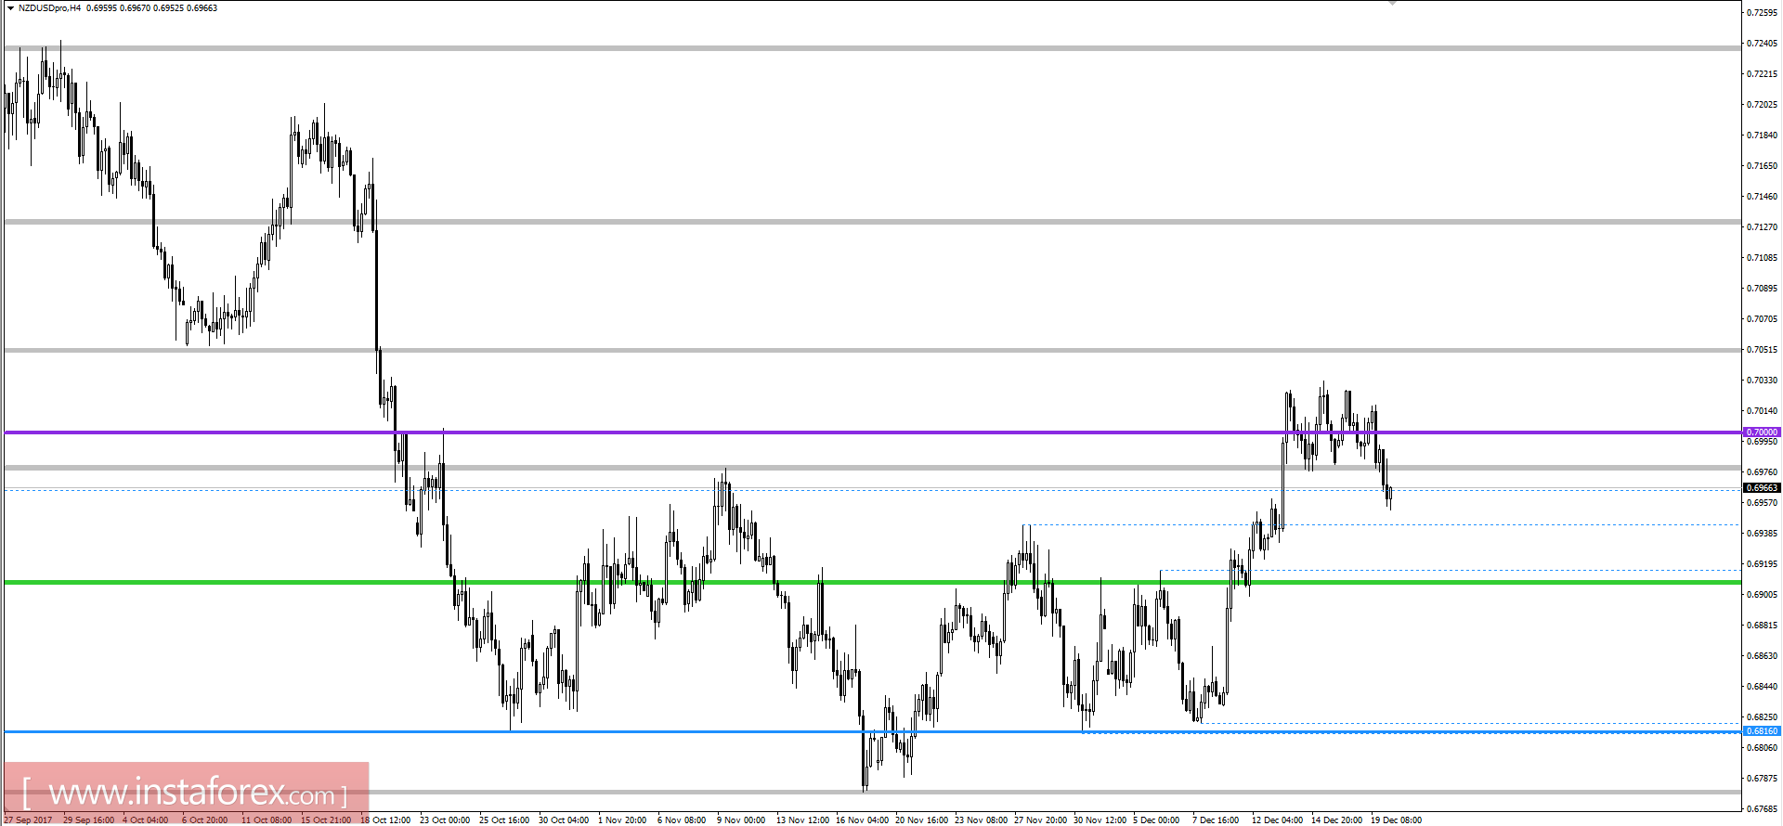Open the chart menu arrow beside NZDUSDpro,H4
The height and width of the screenshot is (826, 1783).
click(10, 8)
